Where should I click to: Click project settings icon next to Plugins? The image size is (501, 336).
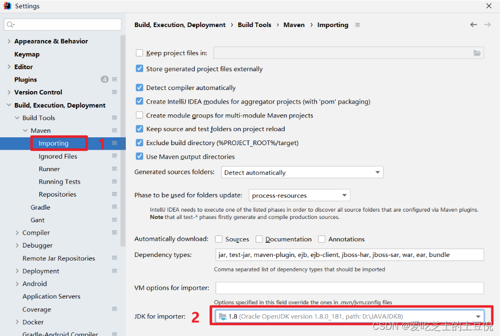point(114,79)
